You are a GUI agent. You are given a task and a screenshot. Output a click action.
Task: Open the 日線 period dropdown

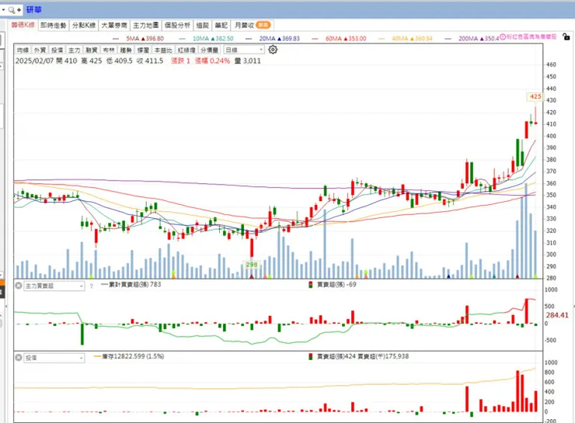[244, 50]
